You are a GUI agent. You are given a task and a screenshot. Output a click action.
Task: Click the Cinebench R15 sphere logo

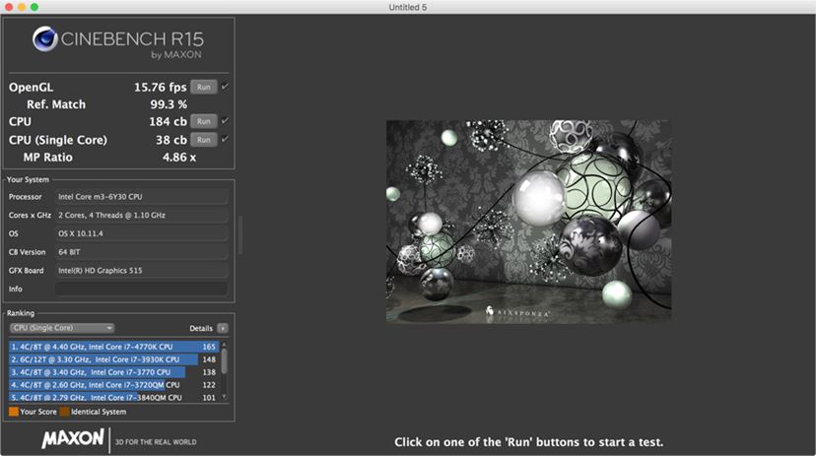(x=44, y=39)
